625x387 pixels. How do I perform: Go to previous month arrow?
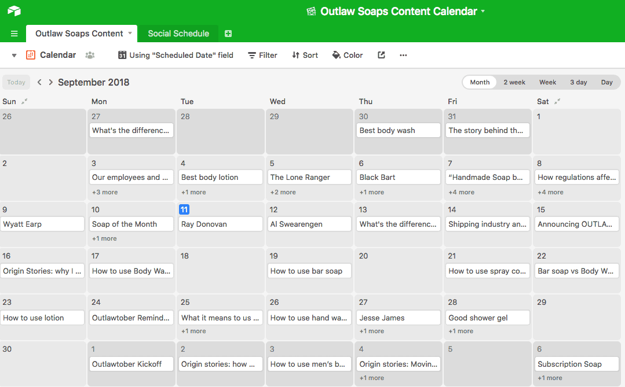(x=39, y=82)
